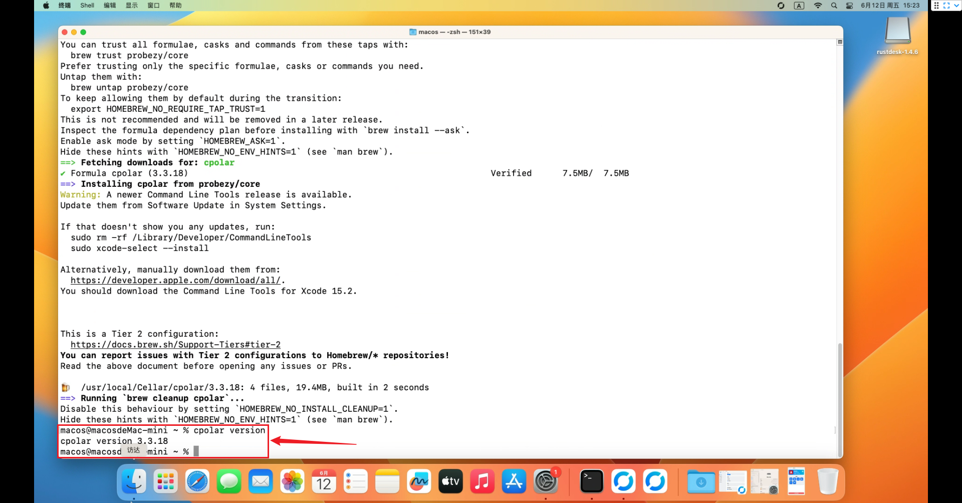The image size is (962, 503).
Task: Click 'export HOMEBREW_NO_REQUIRE_TAP_TRUST=1' text
Action: pyautogui.click(x=168, y=109)
